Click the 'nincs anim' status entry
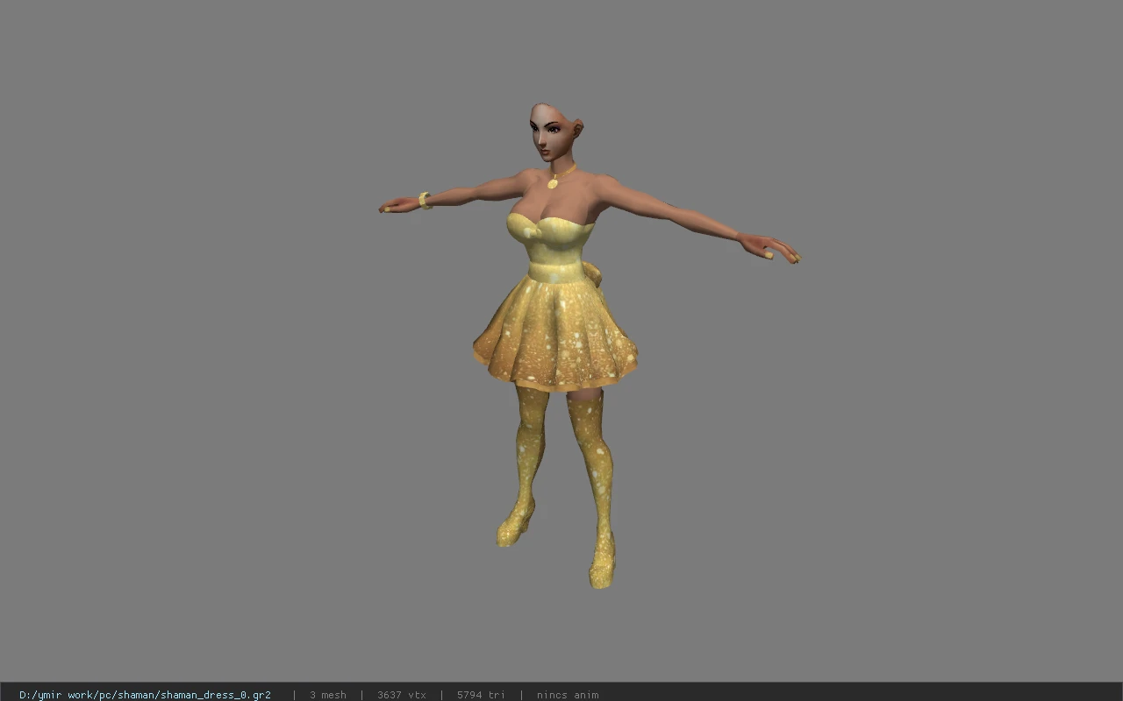Image resolution: width=1123 pixels, height=701 pixels. 568,695
